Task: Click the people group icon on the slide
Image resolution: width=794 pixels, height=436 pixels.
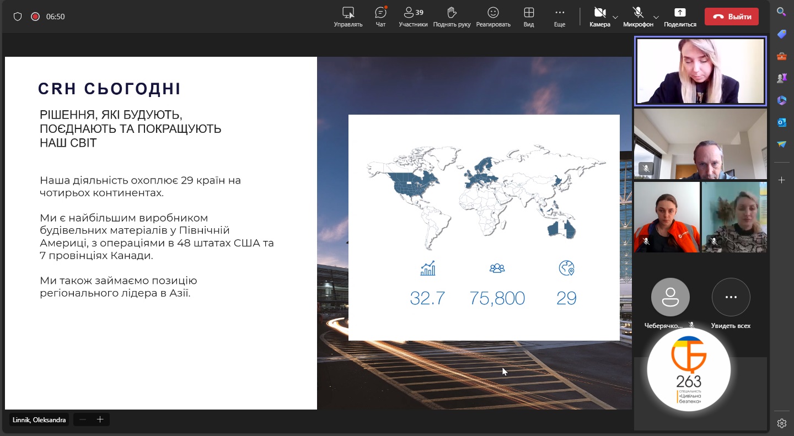Action: coord(497,268)
